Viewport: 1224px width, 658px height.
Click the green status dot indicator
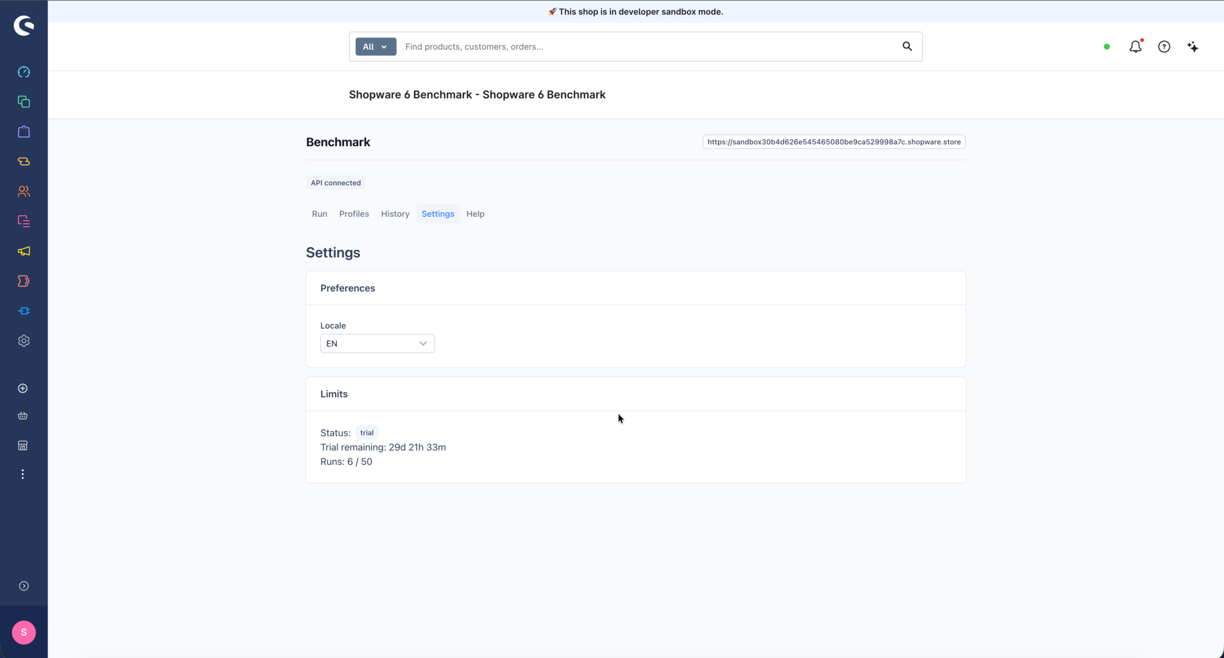click(1106, 47)
